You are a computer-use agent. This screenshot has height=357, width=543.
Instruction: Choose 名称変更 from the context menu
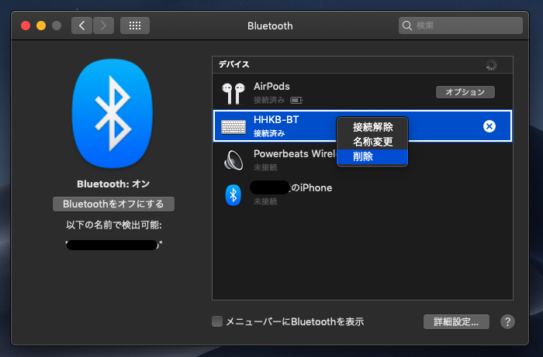(372, 142)
